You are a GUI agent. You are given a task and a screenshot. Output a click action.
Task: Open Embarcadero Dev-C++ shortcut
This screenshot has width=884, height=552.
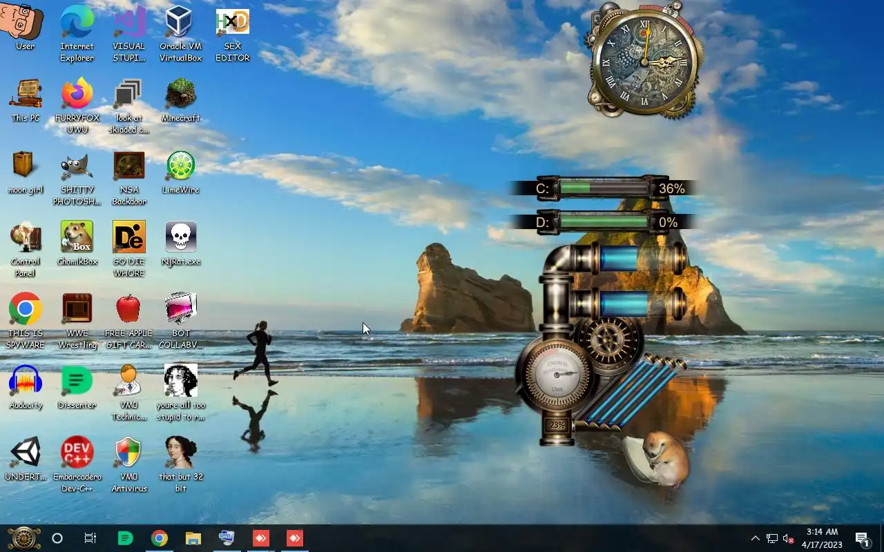tap(77, 465)
